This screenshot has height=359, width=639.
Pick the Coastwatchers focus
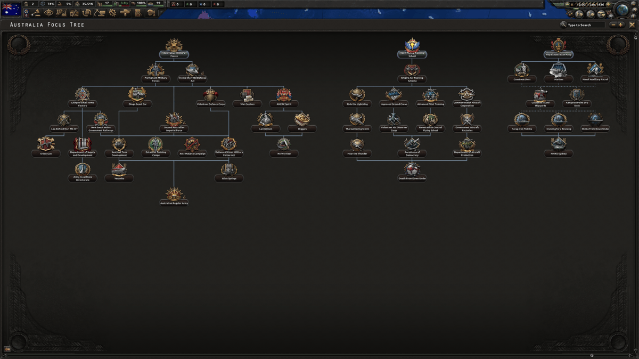tap(522, 72)
